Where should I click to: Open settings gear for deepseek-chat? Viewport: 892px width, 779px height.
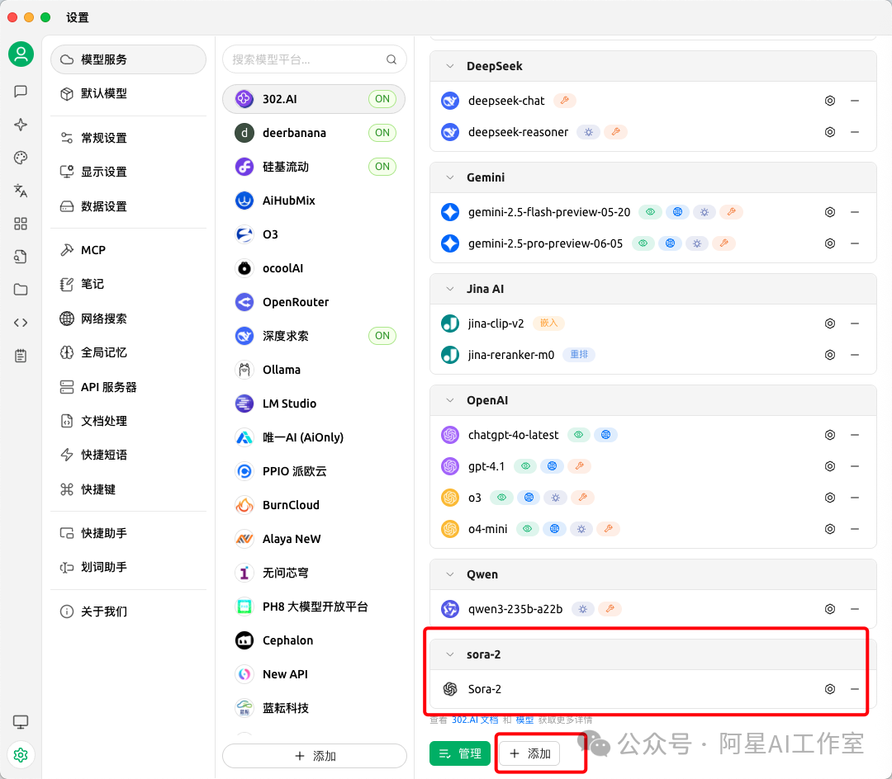830,101
